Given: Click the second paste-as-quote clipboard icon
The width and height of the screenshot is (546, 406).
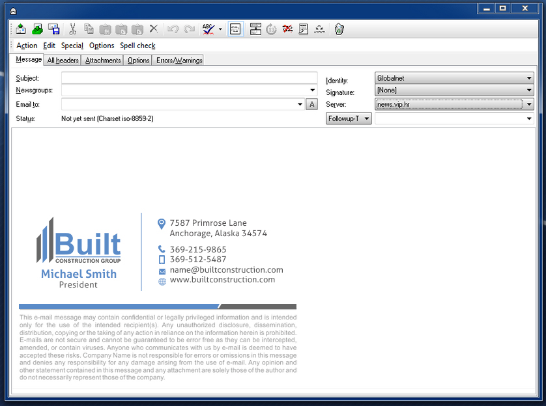Looking at the screenshot, I should point(121,29).
